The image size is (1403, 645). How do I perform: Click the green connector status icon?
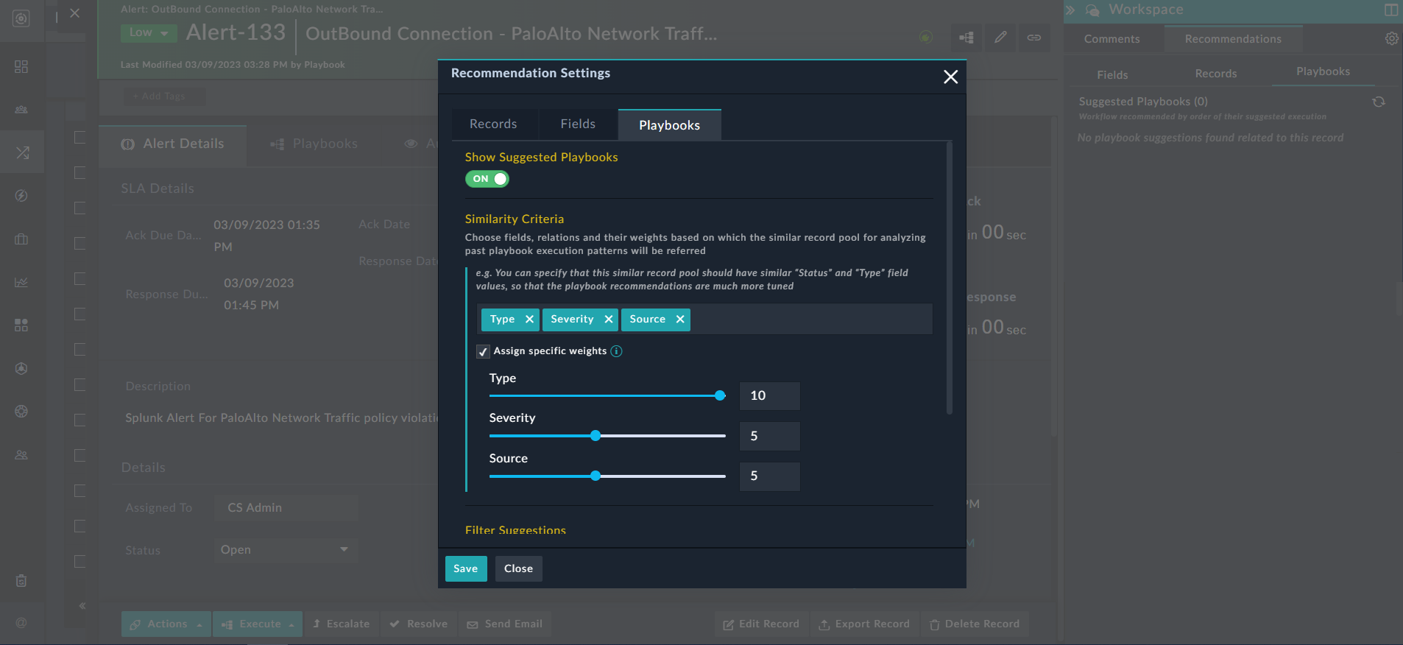pos(926,37)
